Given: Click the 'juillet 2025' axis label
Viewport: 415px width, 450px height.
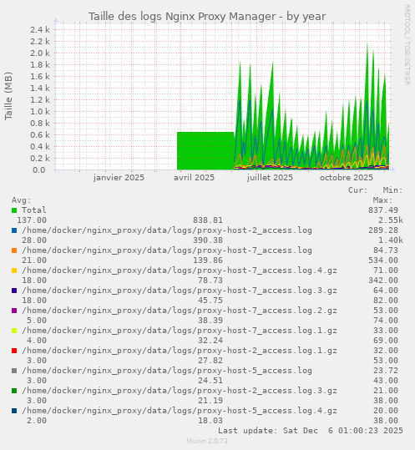Looking at the screenshot, I should [x=270, y=178].
